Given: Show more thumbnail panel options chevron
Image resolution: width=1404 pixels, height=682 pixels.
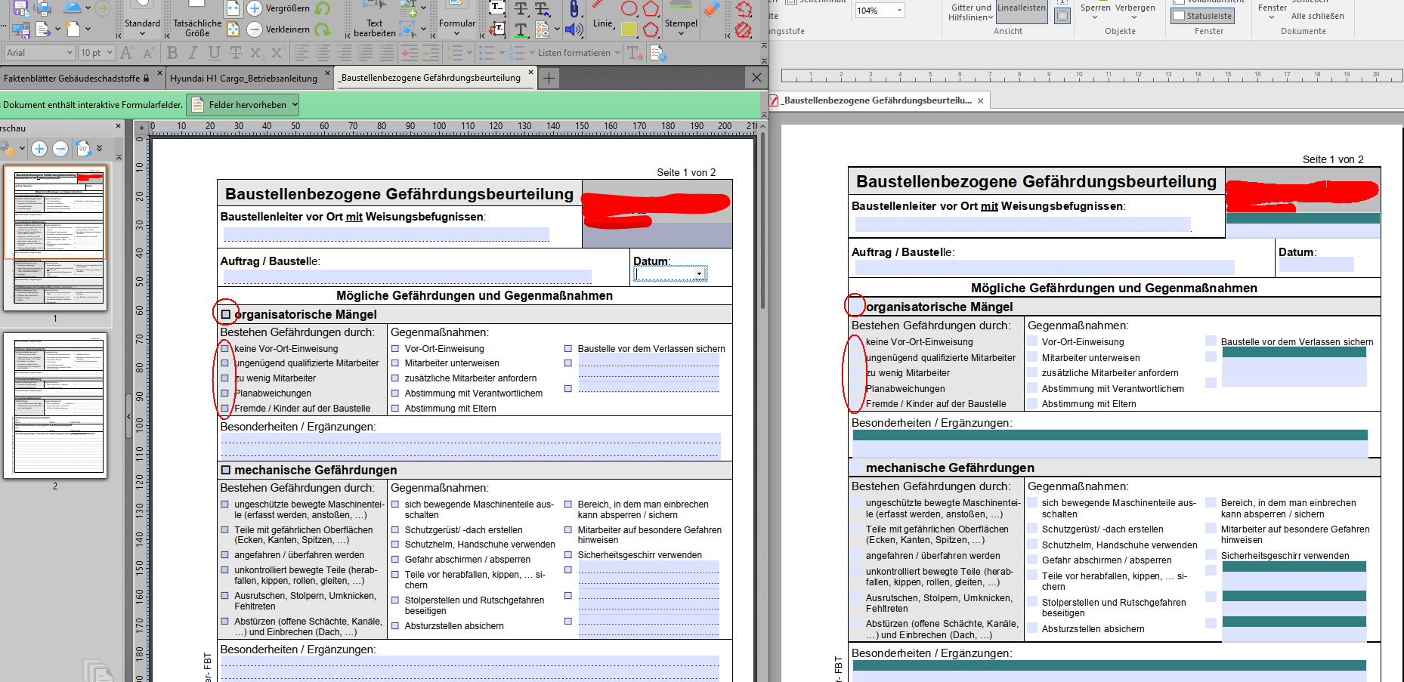Looking at the screenshot, I should [x=99, y=149].
